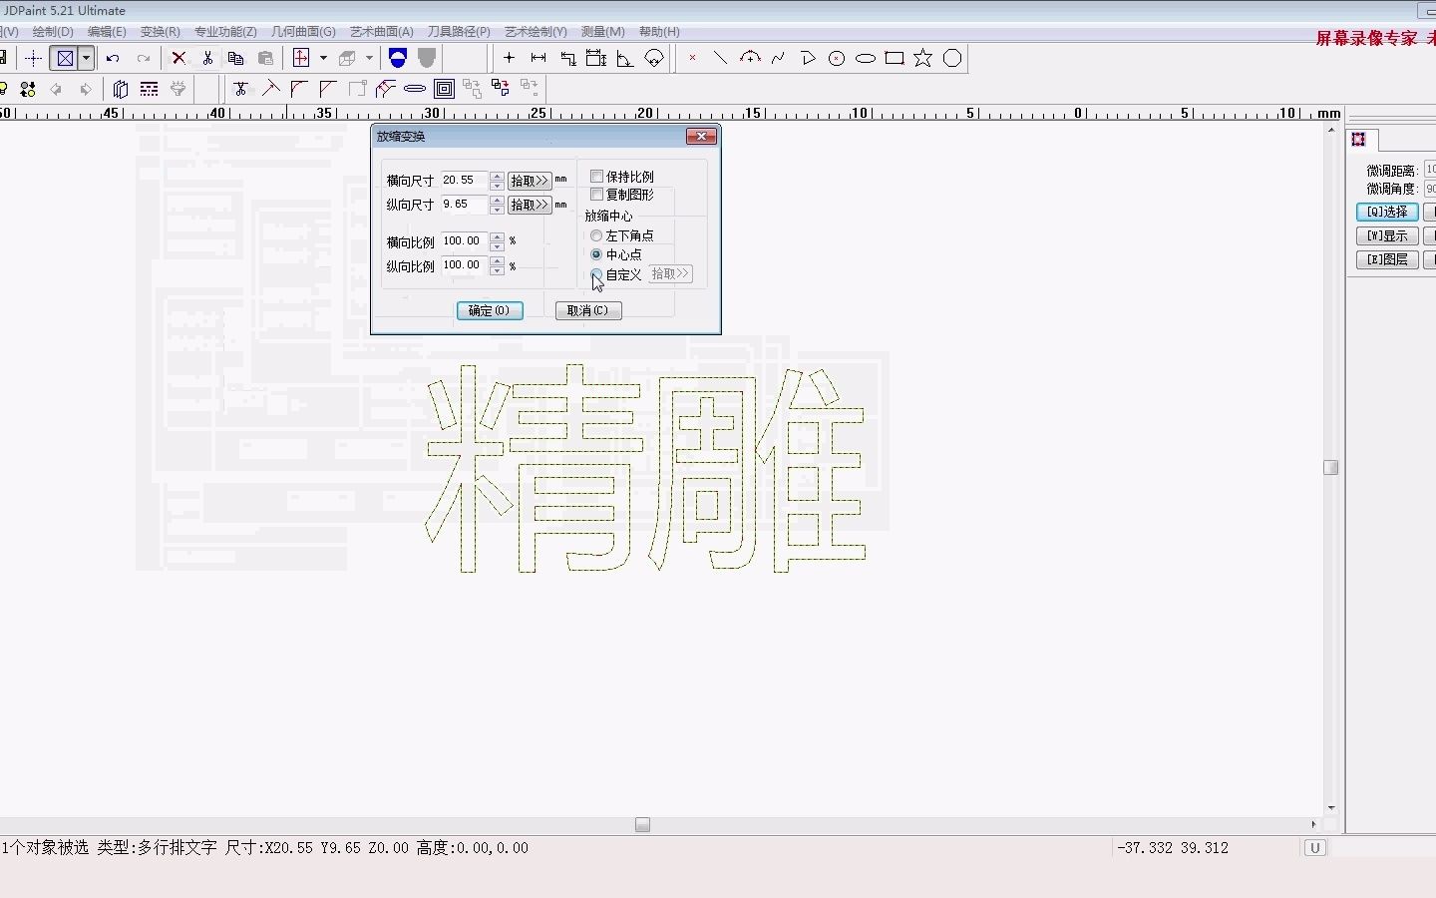Click the blue shield render icon
Screen dimensions: 1436x898
click(x=398, y=58)
